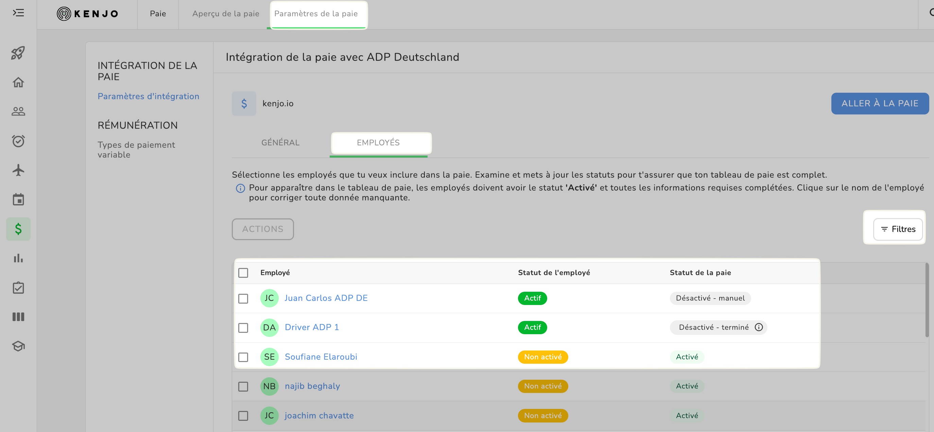Open the Driver ADP 1 employee link

click(311, 327)
